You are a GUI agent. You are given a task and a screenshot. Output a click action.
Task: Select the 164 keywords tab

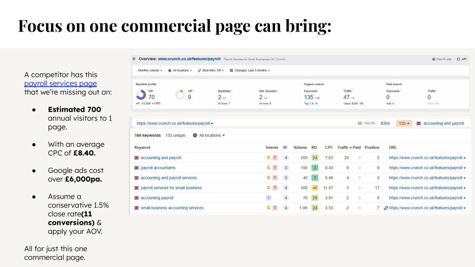point(148,135)
